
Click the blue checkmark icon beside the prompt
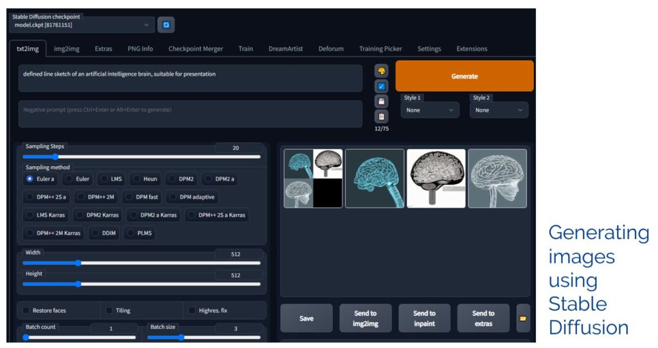381,87
